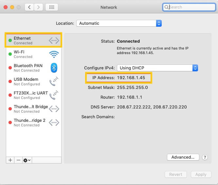Open the Configure IPv4 dropdown
Screen dimensions: 218x185
point(157,68)
